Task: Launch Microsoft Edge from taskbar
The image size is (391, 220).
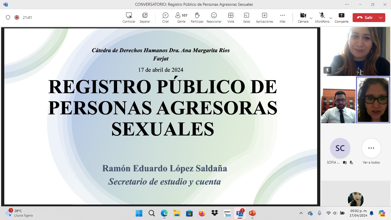Action: (x=164, y=213)
